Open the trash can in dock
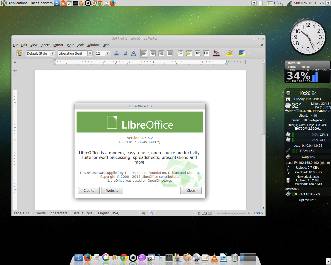 [x=235, y=257]
